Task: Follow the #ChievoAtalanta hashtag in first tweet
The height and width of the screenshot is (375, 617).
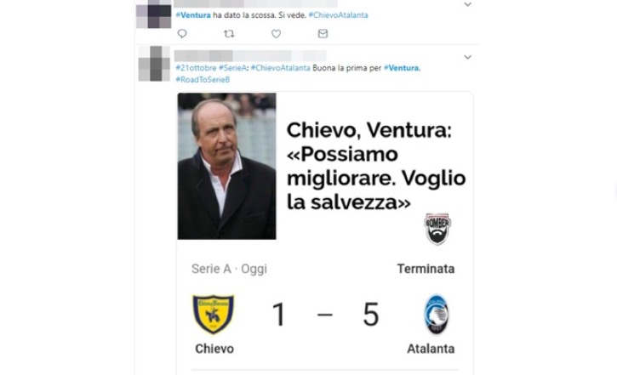Action: (339, 15)
